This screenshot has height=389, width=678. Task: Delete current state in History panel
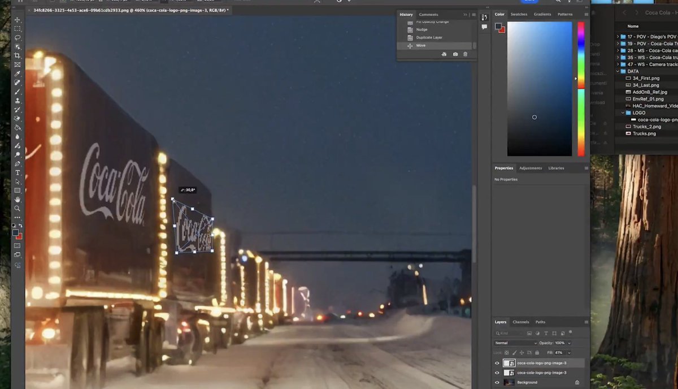click(x=466, y=54)
